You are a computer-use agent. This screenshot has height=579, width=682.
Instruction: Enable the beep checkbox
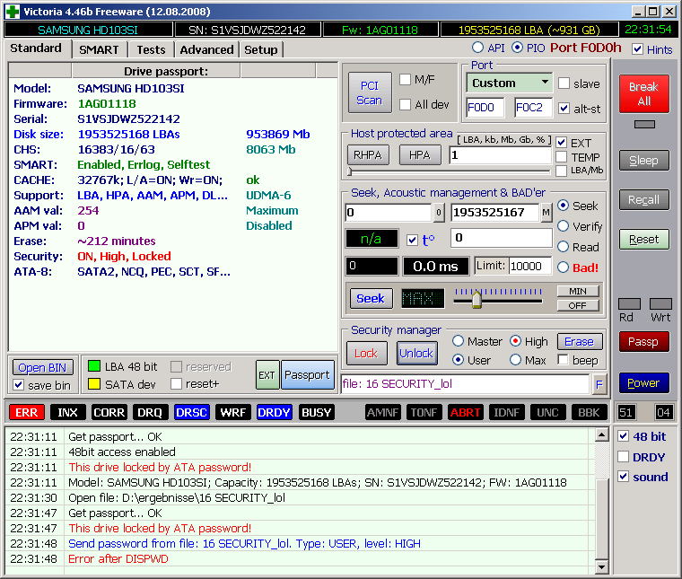563,360
